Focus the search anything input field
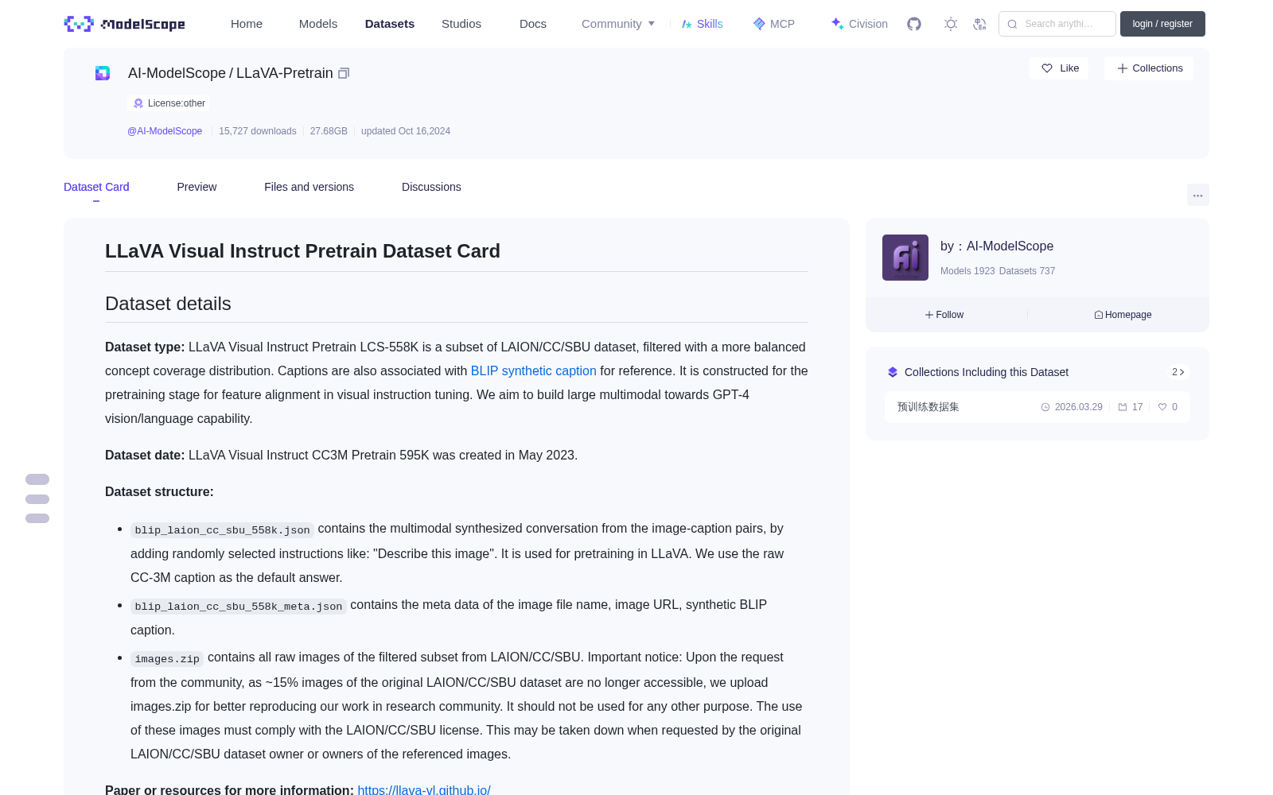 click(1057, 24)
